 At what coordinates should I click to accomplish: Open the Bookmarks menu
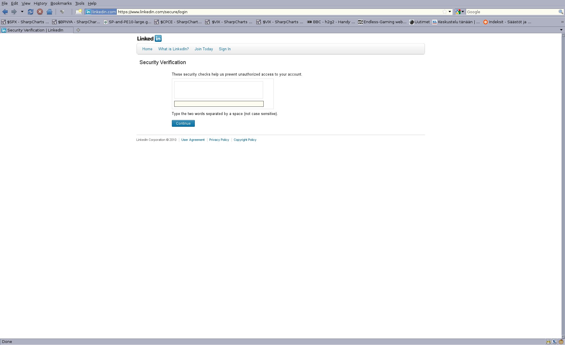(x=61, y=3)
